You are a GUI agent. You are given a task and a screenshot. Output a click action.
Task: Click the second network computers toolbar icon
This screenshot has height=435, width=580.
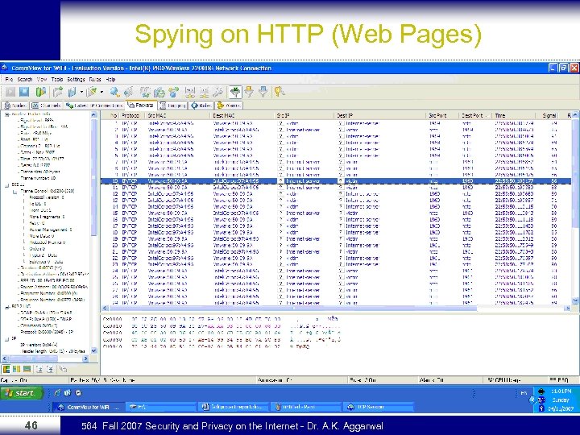coord(204,92)
